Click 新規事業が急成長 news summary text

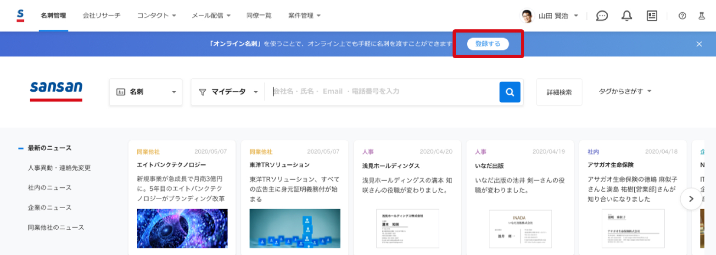[x=182, y=188]
